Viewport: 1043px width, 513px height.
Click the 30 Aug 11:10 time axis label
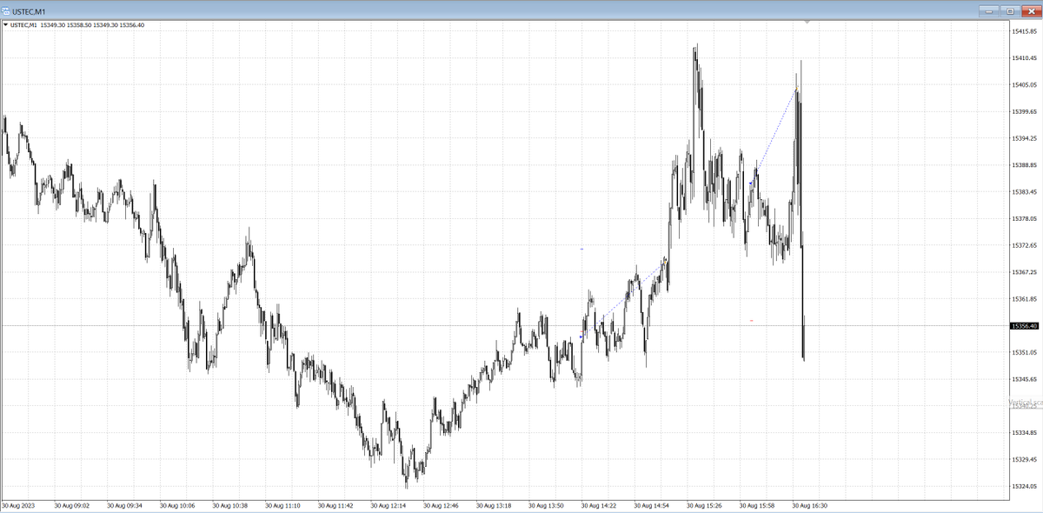tap(282, 504)
